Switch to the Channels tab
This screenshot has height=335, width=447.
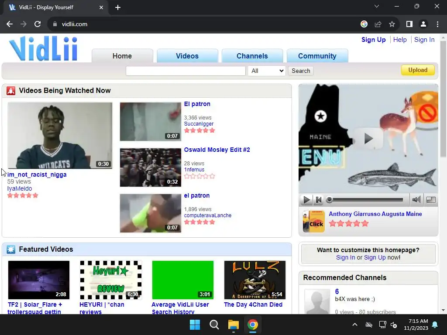[252, 56]
